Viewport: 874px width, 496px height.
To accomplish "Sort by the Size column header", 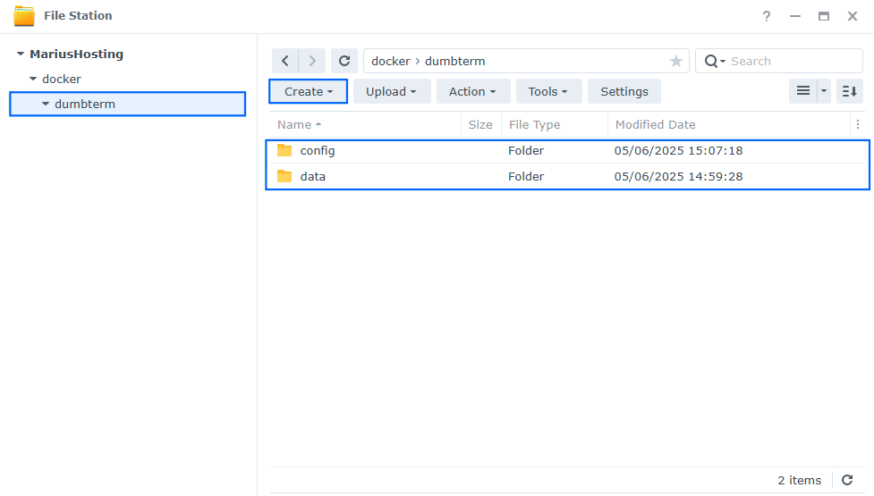I will click(480, 125).
